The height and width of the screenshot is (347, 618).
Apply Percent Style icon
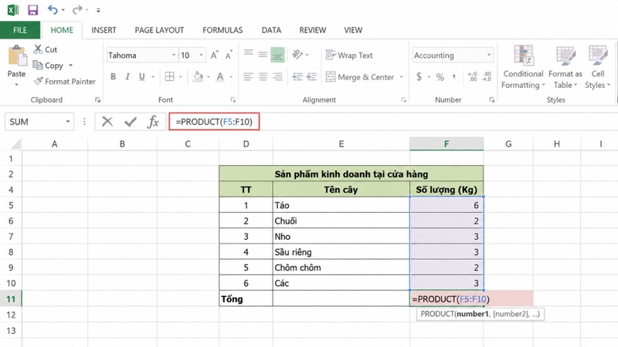click(x=440, y=76)
